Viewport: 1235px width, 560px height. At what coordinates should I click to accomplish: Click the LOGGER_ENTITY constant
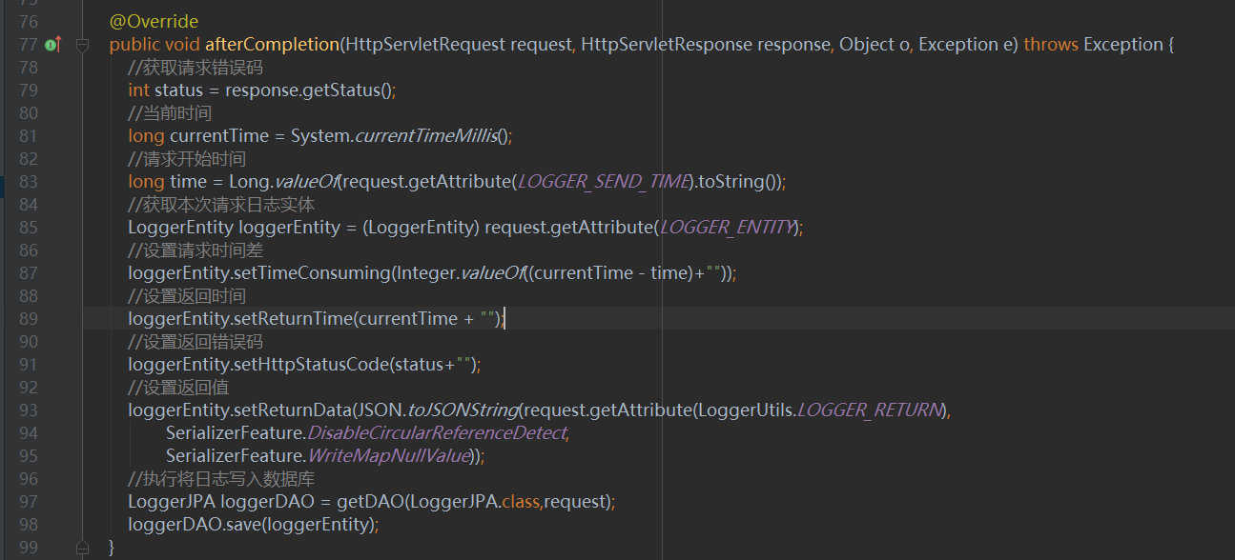click(x=728, y=228)
